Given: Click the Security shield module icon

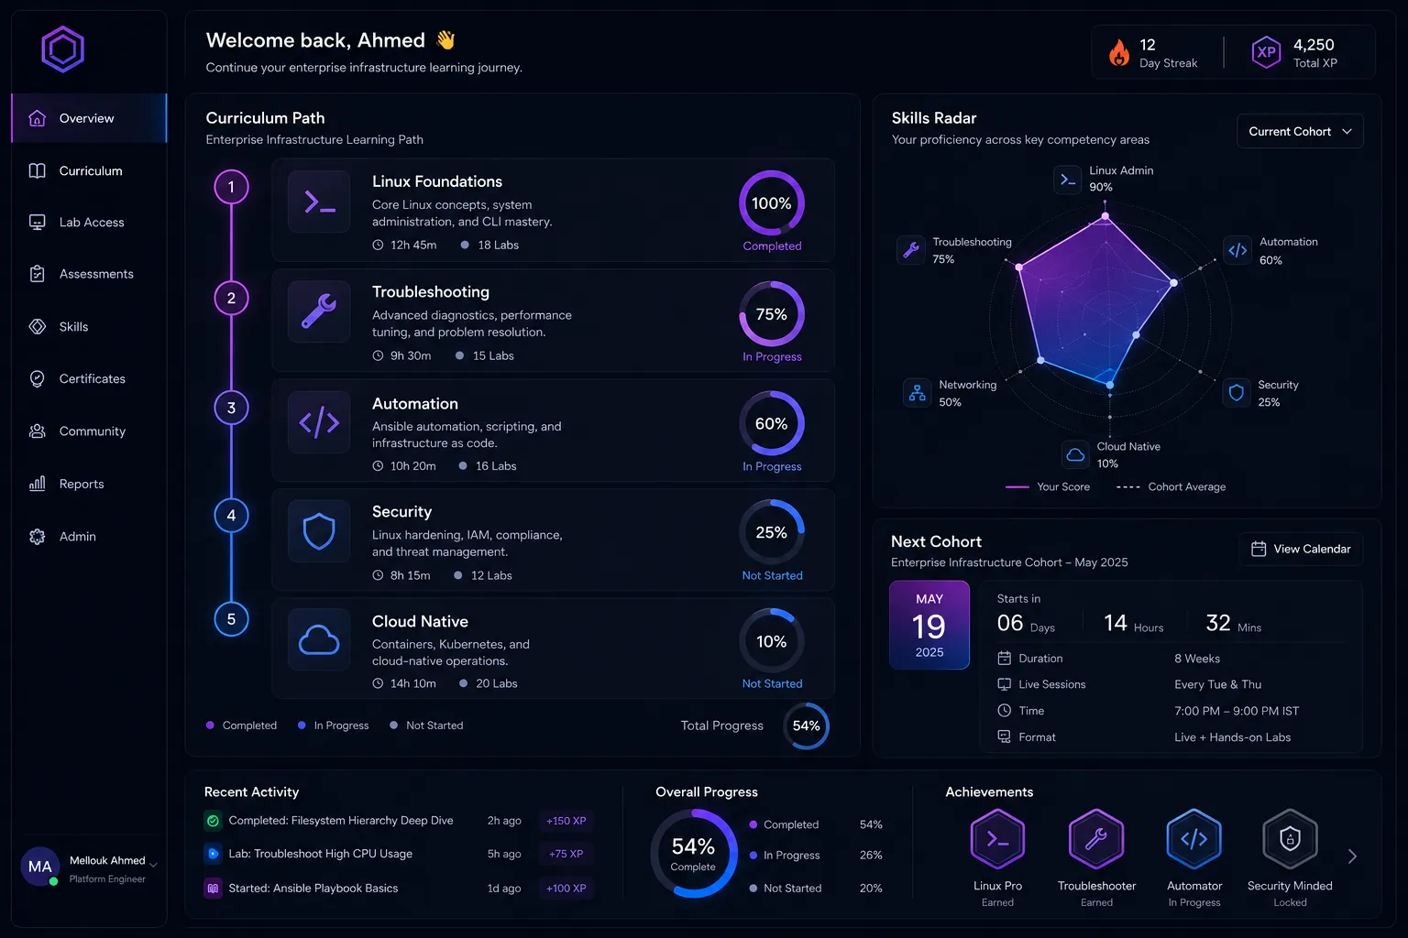Looking at the screenshot, I should (x=319, y=531).
